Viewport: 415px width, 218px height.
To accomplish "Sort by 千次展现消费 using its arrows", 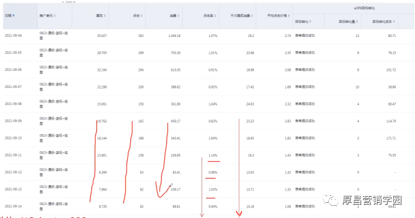I will (252, 16).
